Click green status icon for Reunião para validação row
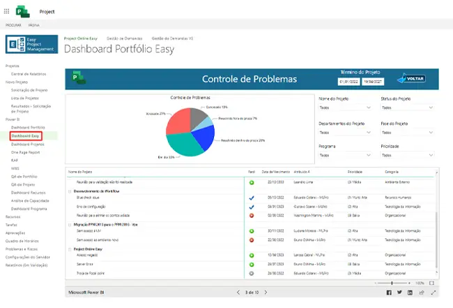 (x=252, y=182)
